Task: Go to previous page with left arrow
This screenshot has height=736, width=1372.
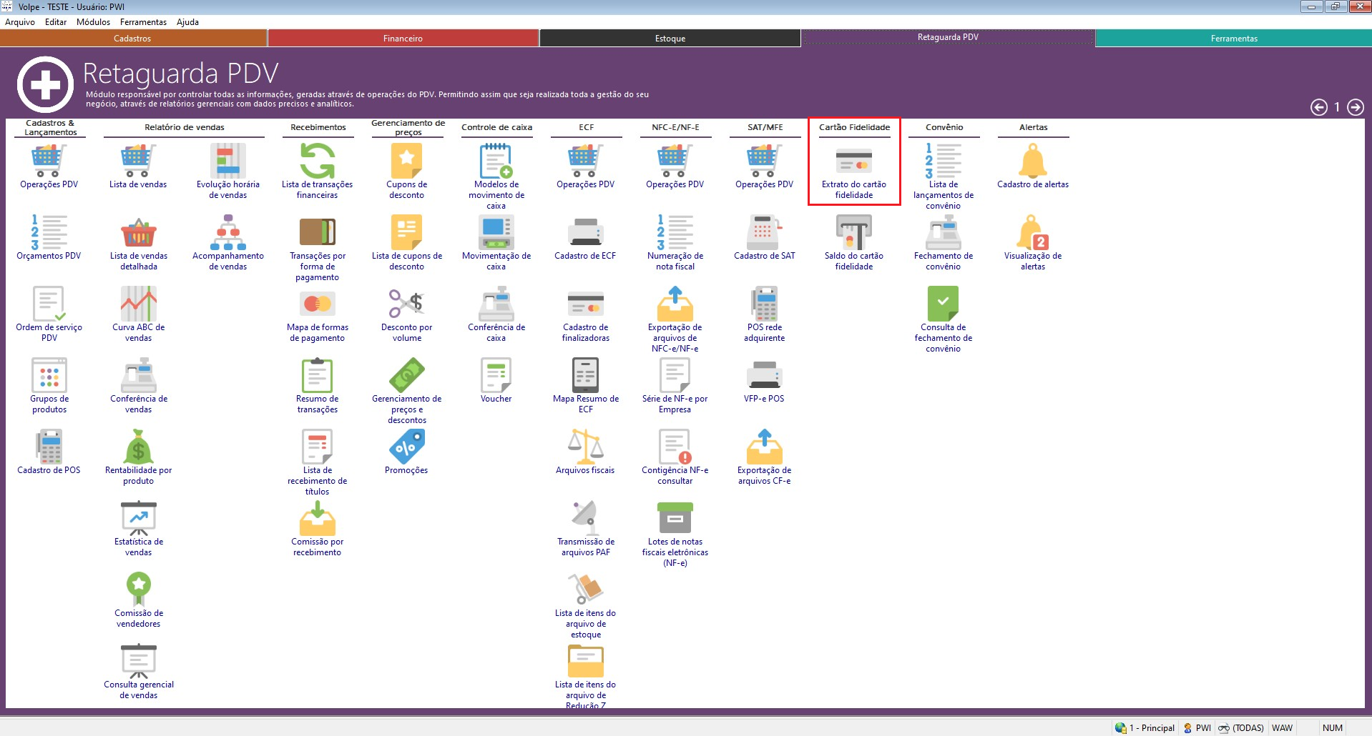Action: coord(1318,107)
